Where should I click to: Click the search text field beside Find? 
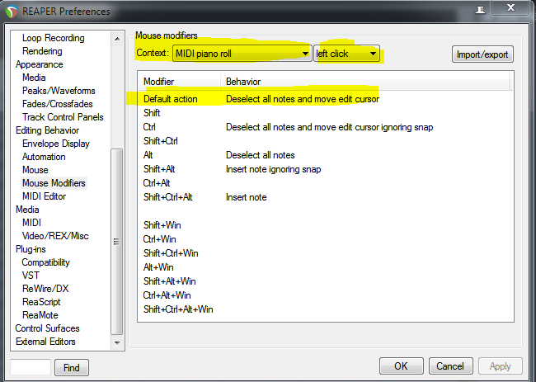[31, 367]
